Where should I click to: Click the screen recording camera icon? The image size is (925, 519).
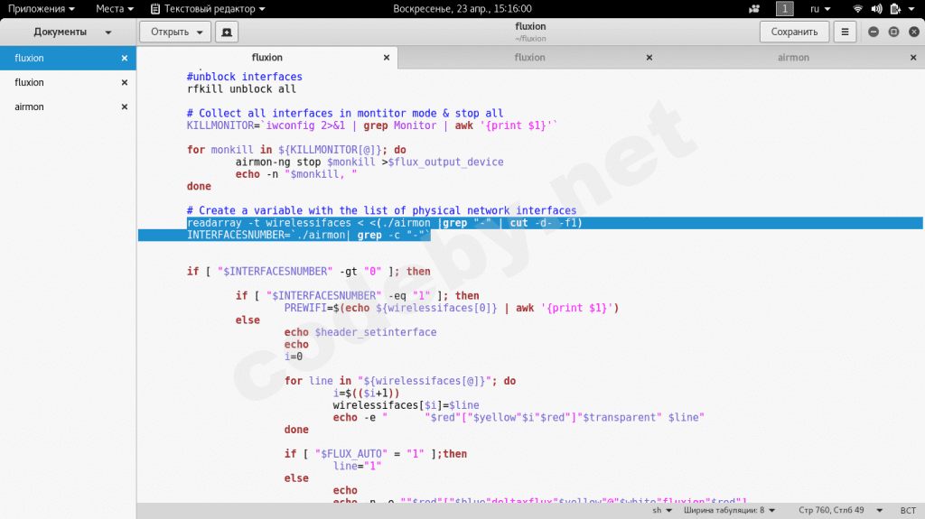click(x=754, y=8)
